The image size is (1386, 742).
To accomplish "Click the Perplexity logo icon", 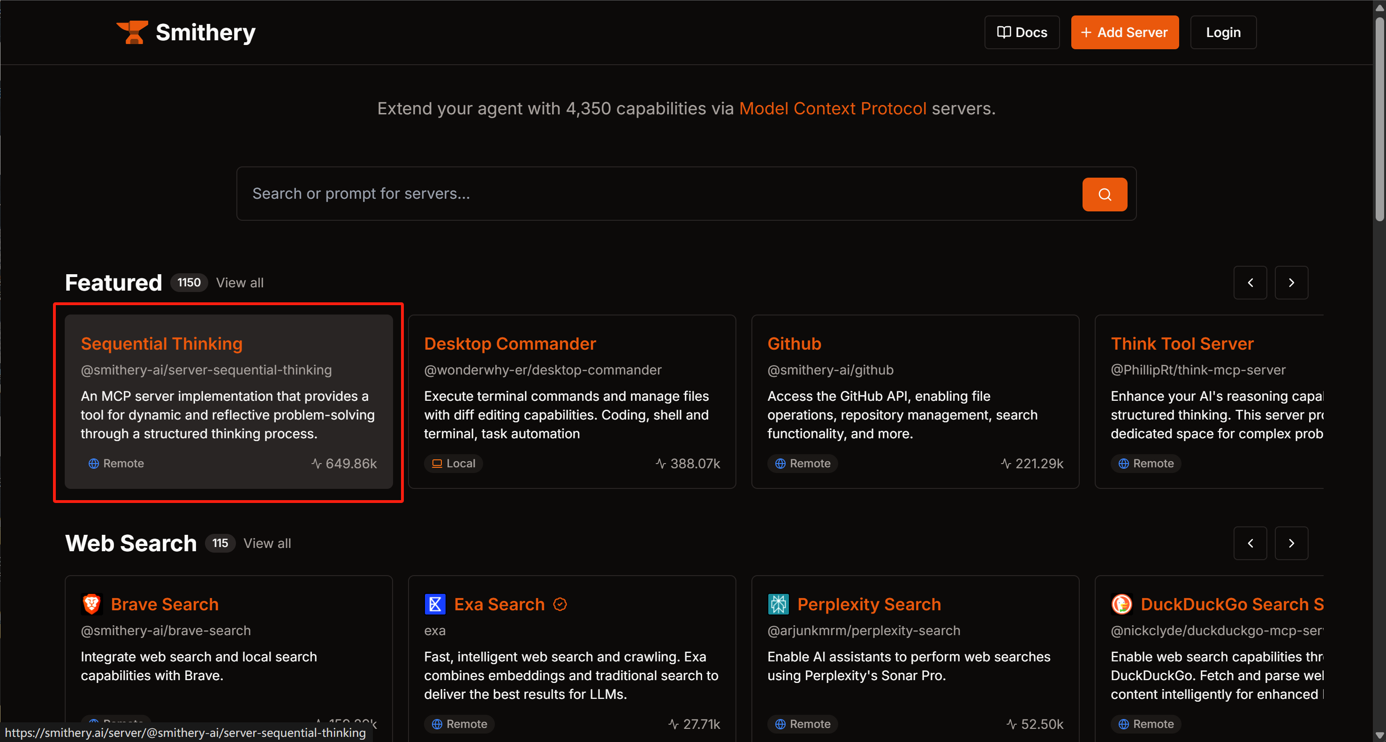I will click(778, 604).
